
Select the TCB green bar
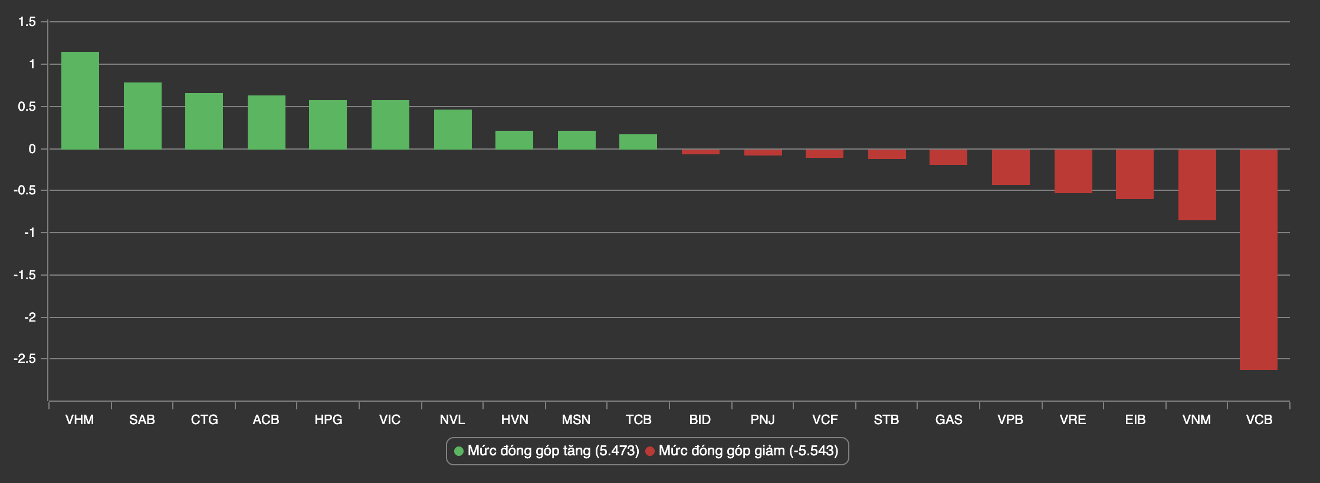pos(638,142)
